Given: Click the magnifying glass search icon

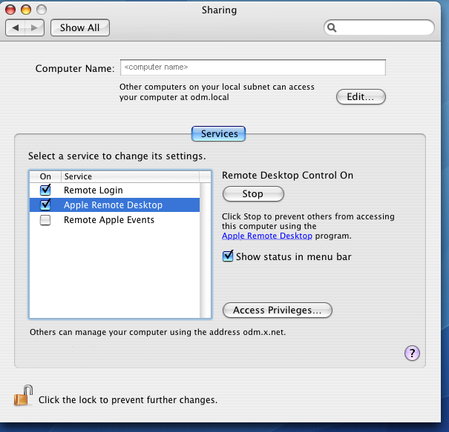Looking at the screenshot, I should pos(332,27).
